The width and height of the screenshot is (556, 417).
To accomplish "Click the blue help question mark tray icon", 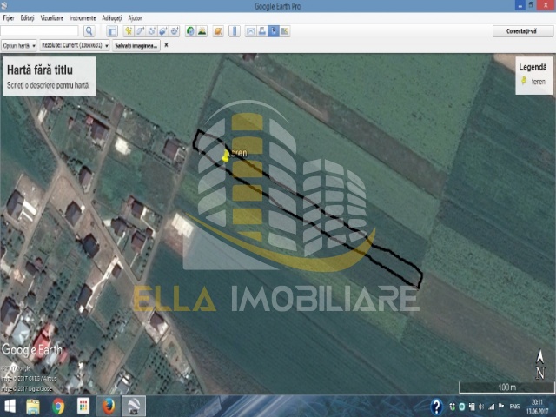I will [x=436, y=407].
